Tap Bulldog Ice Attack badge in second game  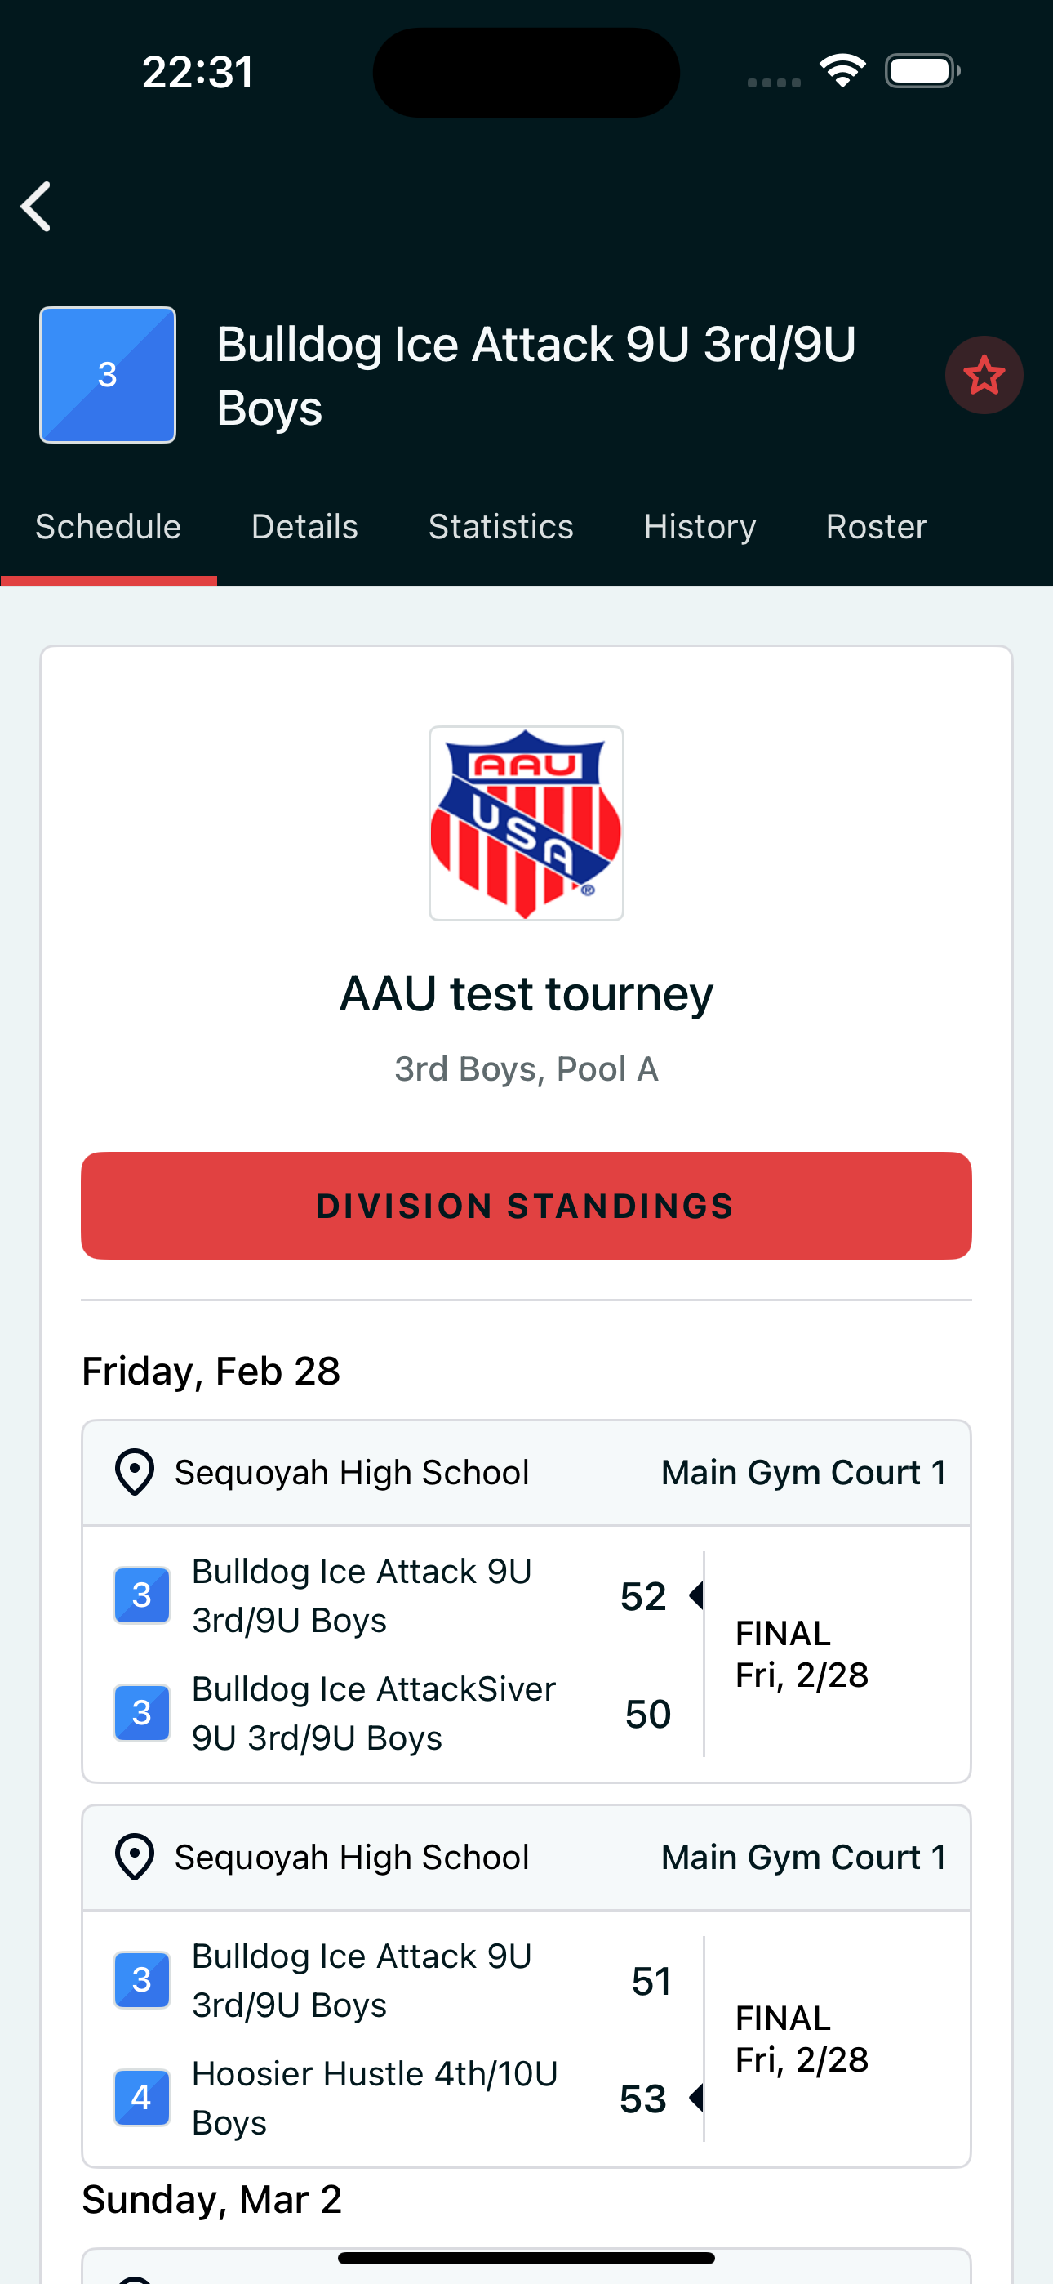point(142,1980)
